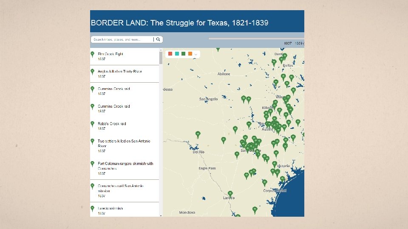Click the Eagle Pass label on the map
Image resolution: width=408 pixels, height=229 pixels.
coord(207,168)
